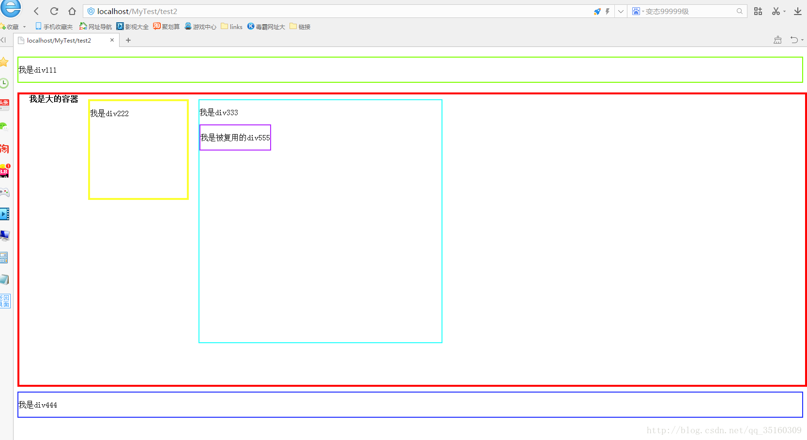Image resolution: width=807 pixels, height=440 pixels.
Task: Open sidebar computer monitor icon
Action: [4, 236]
